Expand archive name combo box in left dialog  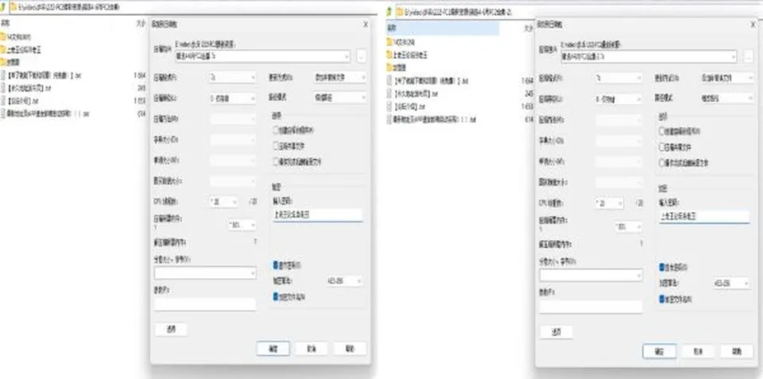pos(262,56)
